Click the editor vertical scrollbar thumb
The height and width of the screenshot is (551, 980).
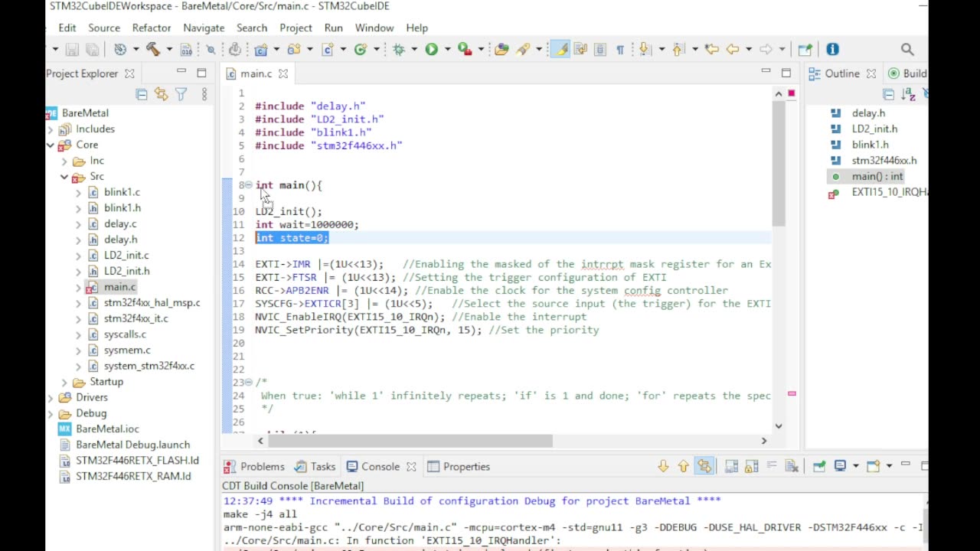click(779, 163)
